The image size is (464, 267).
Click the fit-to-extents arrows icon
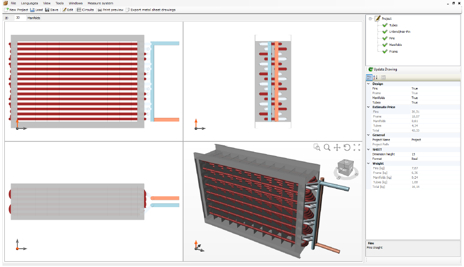click(x=357, y=147)
